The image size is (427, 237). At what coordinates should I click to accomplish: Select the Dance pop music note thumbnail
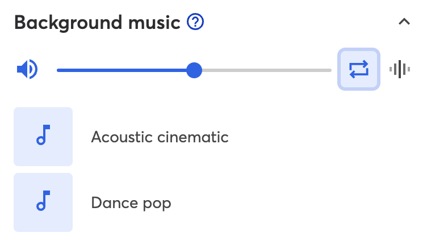(x=43, y=202)
